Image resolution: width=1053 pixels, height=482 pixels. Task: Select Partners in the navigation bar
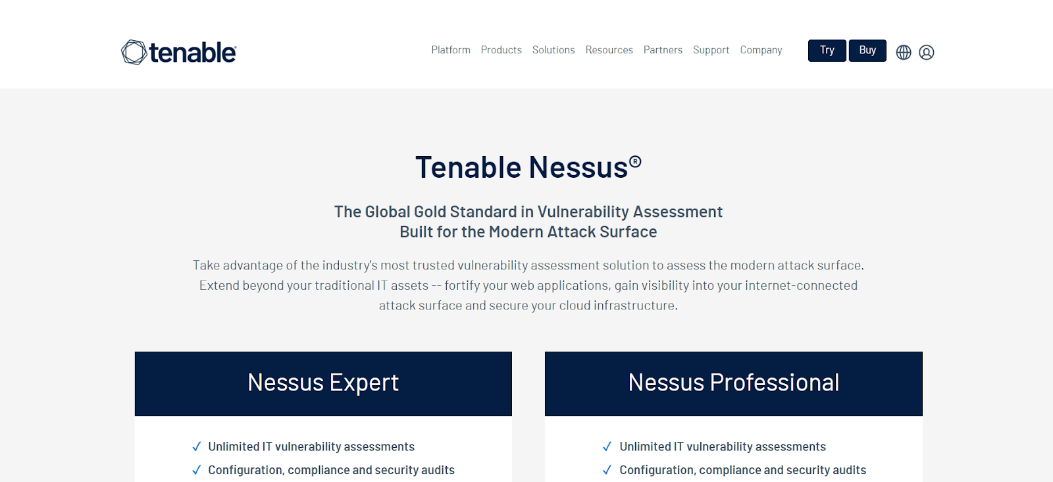663,50
